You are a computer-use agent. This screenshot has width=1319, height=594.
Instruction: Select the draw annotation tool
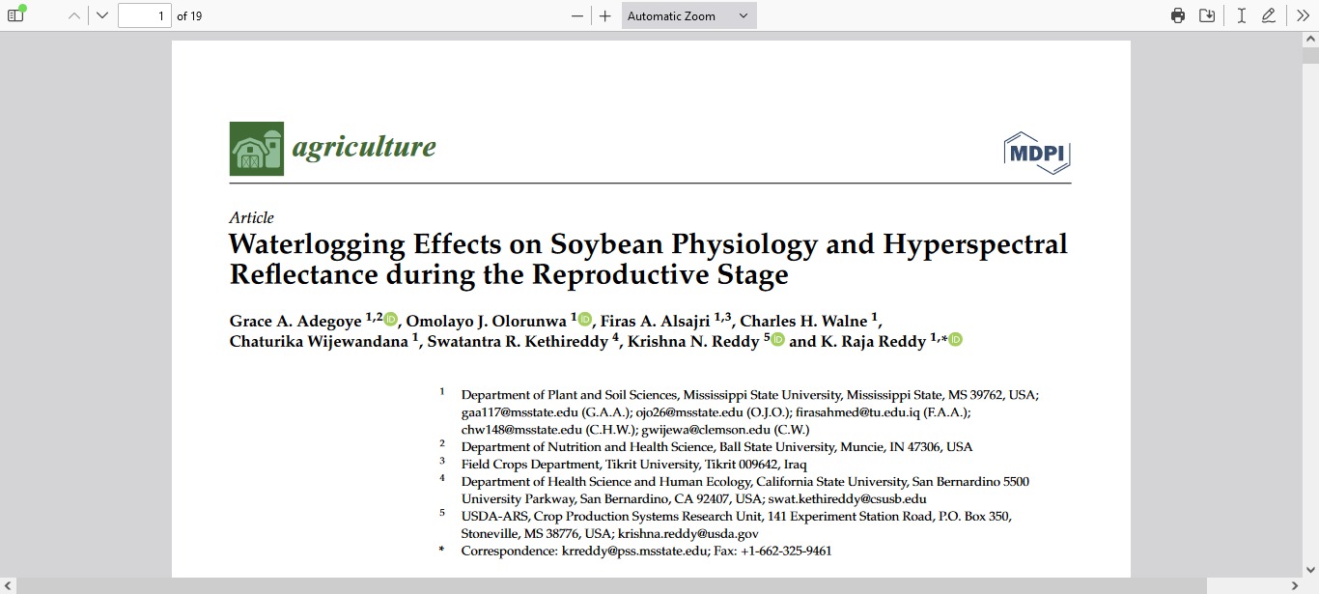(1269, 15)
